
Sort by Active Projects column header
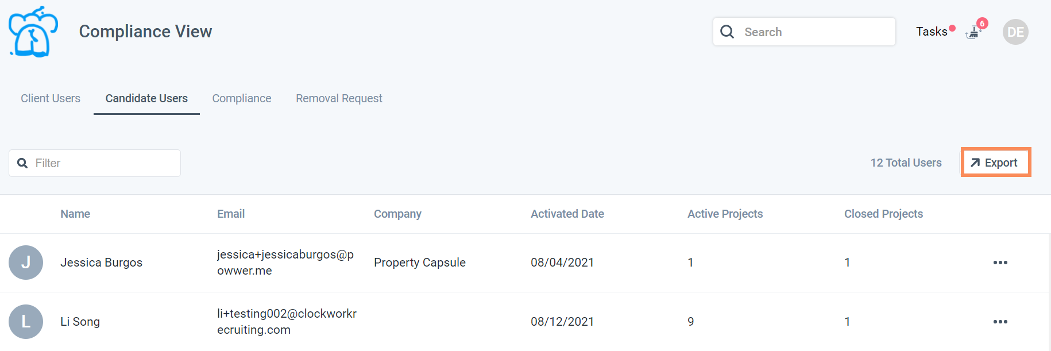(x=725, y=214)
